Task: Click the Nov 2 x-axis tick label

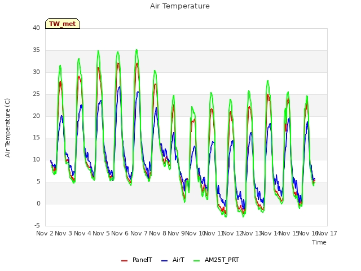Action: (x=45, y=233)
